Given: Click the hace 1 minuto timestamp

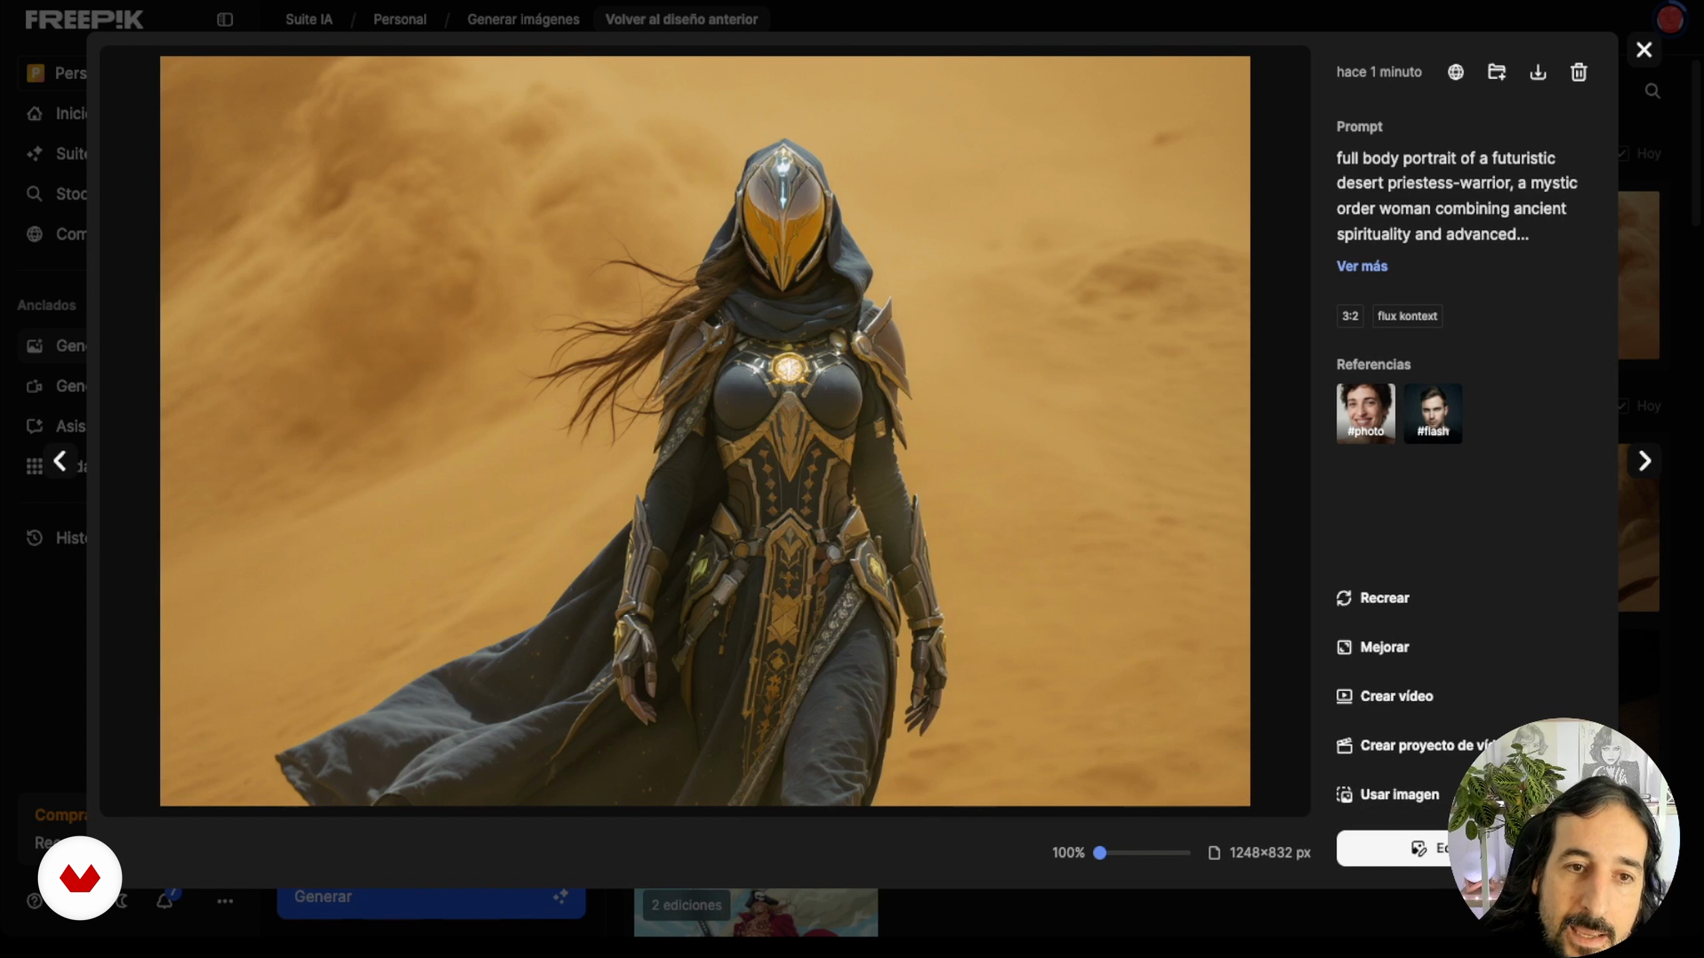Looking at the screenshot, I should [x=1379, y=72].
